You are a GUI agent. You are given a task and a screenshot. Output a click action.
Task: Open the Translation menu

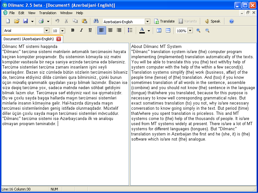[48, 13]
